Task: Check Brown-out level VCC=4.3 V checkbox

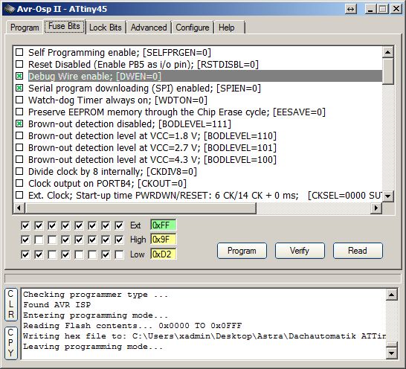Action: 19,159
